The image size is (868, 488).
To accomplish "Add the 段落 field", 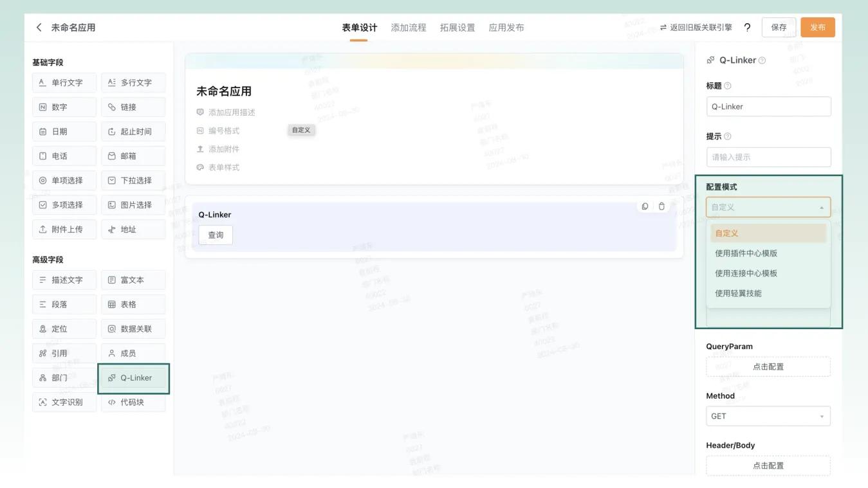I will click(64, 304).
